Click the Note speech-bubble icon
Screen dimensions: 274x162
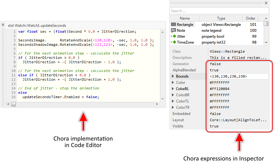click(x=173, y=31)
